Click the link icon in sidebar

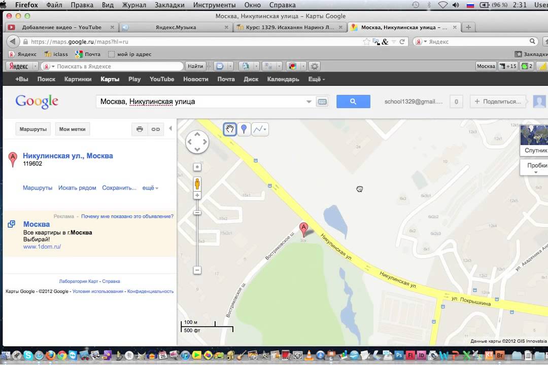[156, 129]
